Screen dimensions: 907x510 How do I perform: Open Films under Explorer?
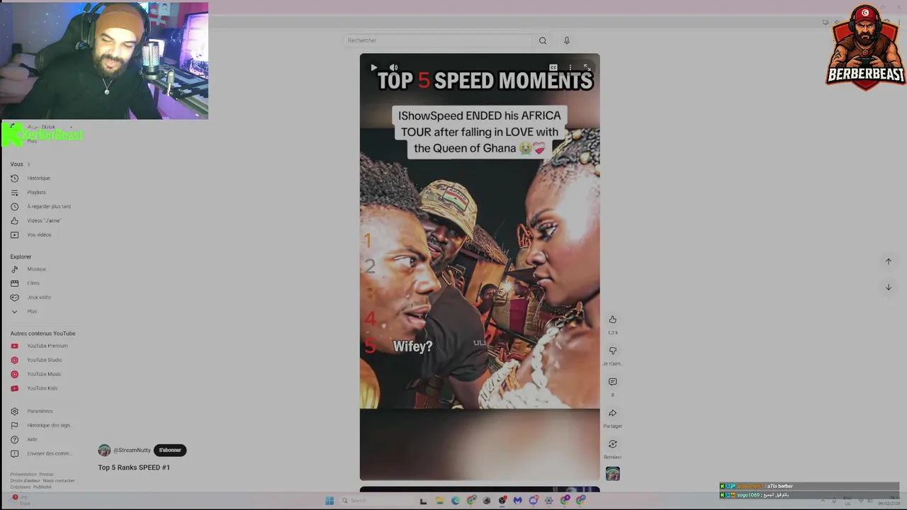tap(33, 283)
